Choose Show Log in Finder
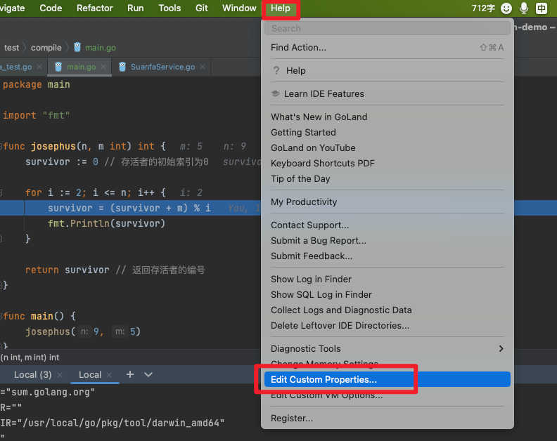The height and width of the screenshot is (441, 557). coord(388,279)
